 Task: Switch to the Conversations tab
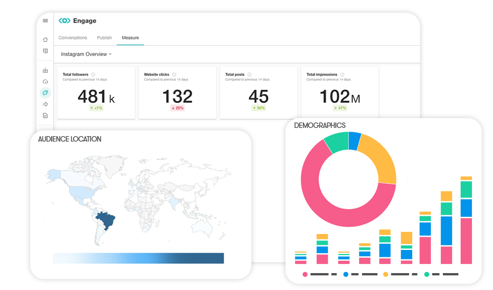pos(73,38)
